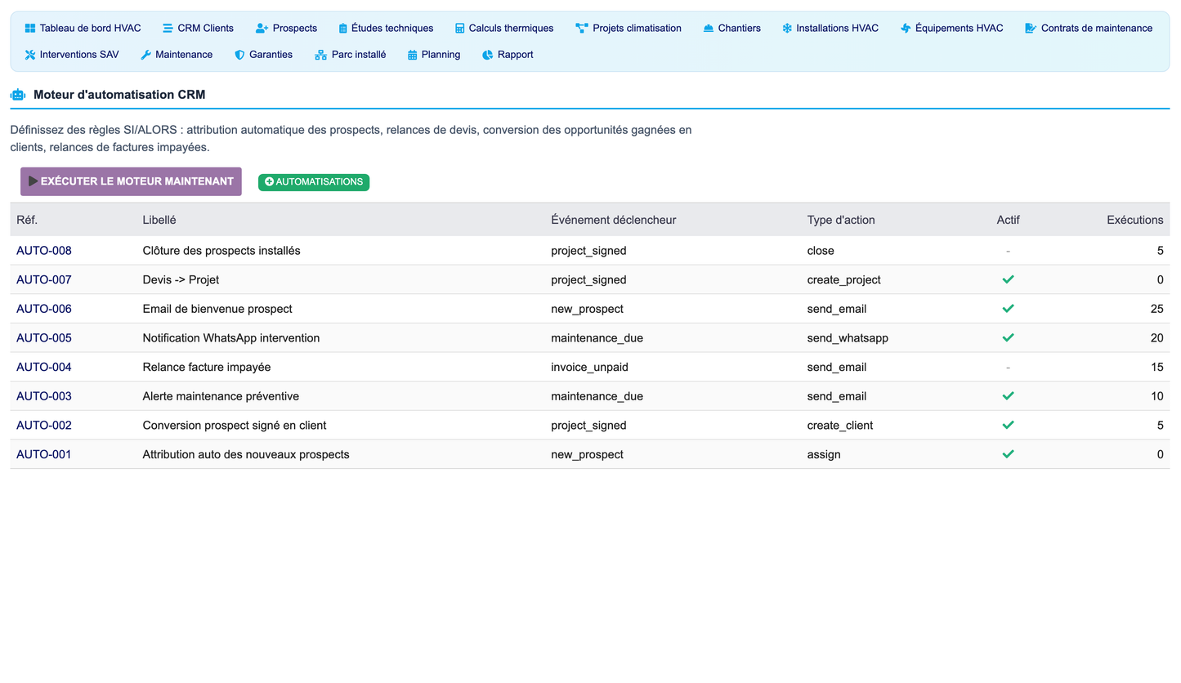Open the AUTO-004 rule link
Image resolution: width=1181 pixels, height=683 pixels.
44,367
